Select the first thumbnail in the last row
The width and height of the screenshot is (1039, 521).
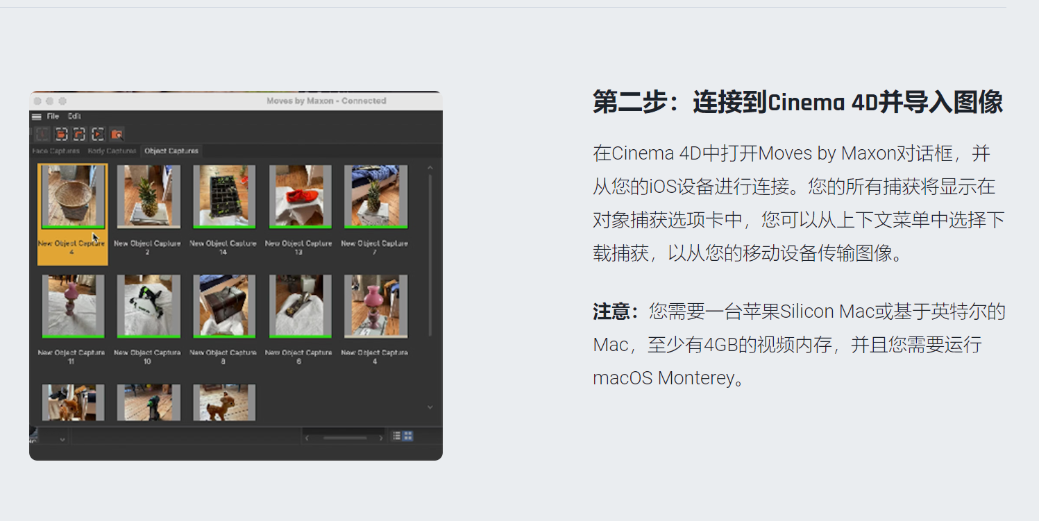click(73, 402)
